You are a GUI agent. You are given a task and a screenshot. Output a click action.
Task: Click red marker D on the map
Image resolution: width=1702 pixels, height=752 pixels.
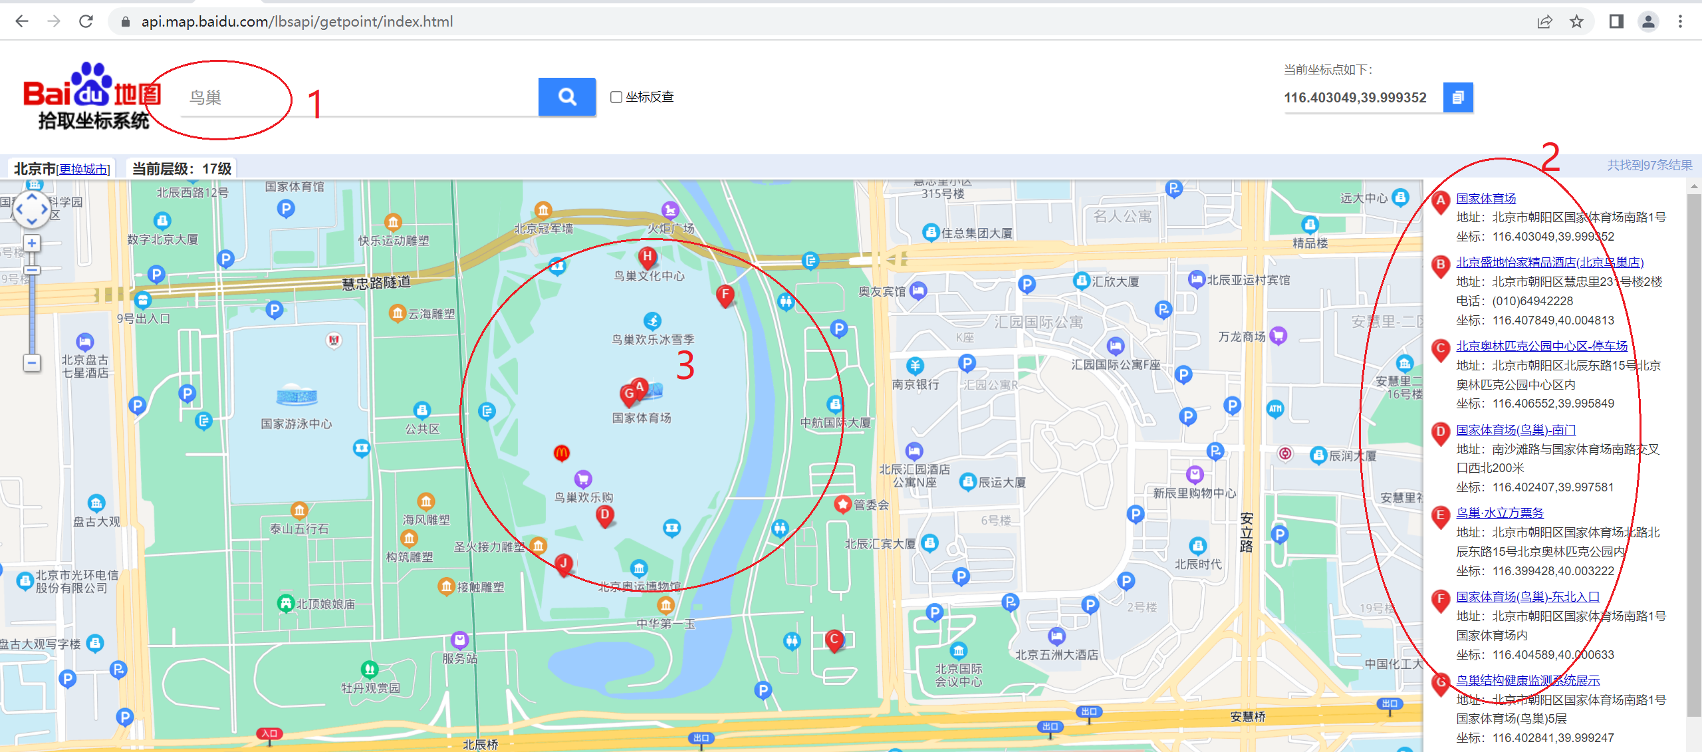click(x=604, y=515)
